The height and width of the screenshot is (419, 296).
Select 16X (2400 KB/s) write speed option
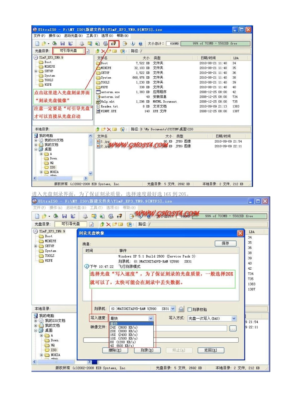point(131,335)
